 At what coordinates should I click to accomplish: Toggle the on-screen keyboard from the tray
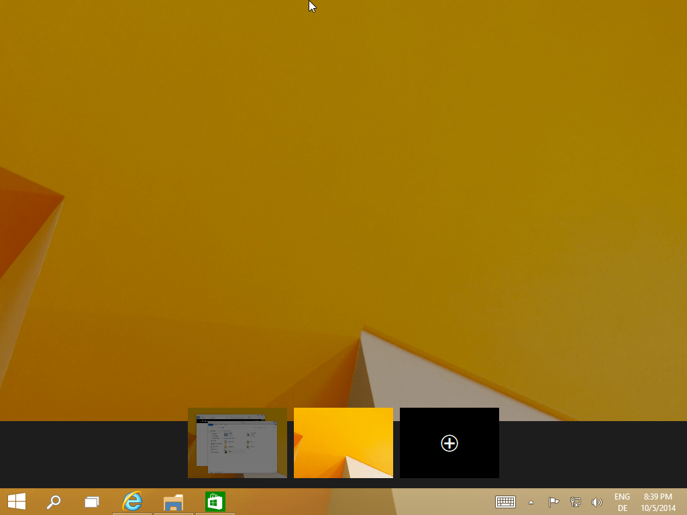[x=505, y=502]
